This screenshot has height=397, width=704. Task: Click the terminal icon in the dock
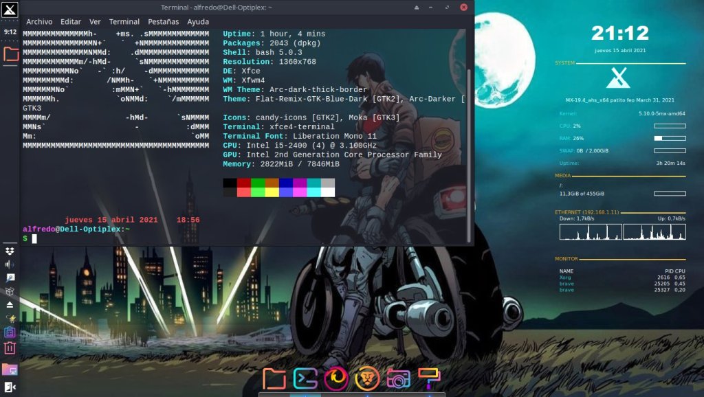[305, 378]
